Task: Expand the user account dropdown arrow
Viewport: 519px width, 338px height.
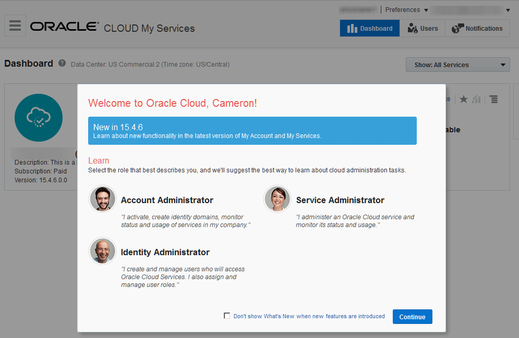Action: (x=508, y=10)
